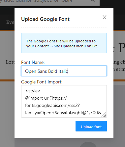Click the '@import url(' line in textarea
Viewport: 125px width, 147px height.
tap(46, 98)
